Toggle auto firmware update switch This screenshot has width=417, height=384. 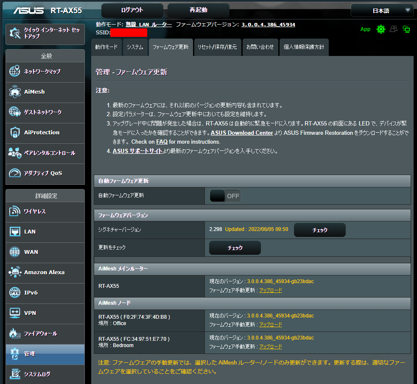(225, 196)
